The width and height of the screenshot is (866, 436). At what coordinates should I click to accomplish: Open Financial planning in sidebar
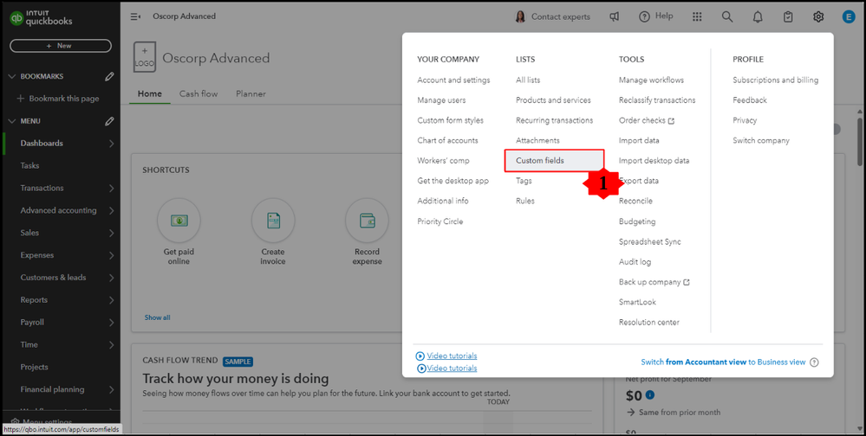click(53, 389)
